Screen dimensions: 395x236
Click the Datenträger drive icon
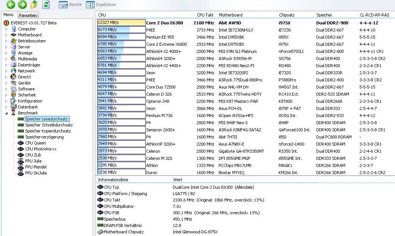tap(14, 65)
